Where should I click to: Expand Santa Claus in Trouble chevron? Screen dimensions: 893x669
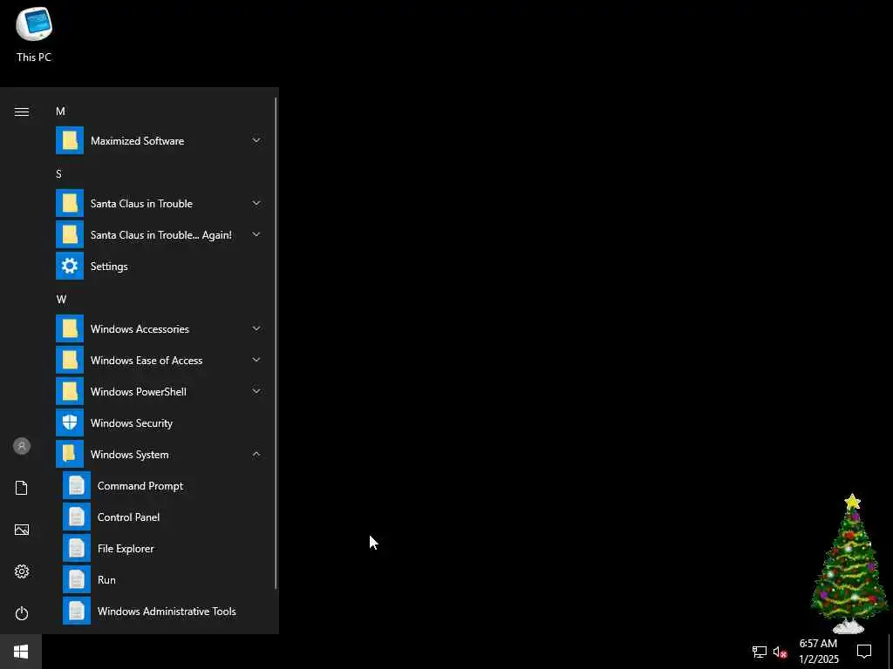click(256, 203)
